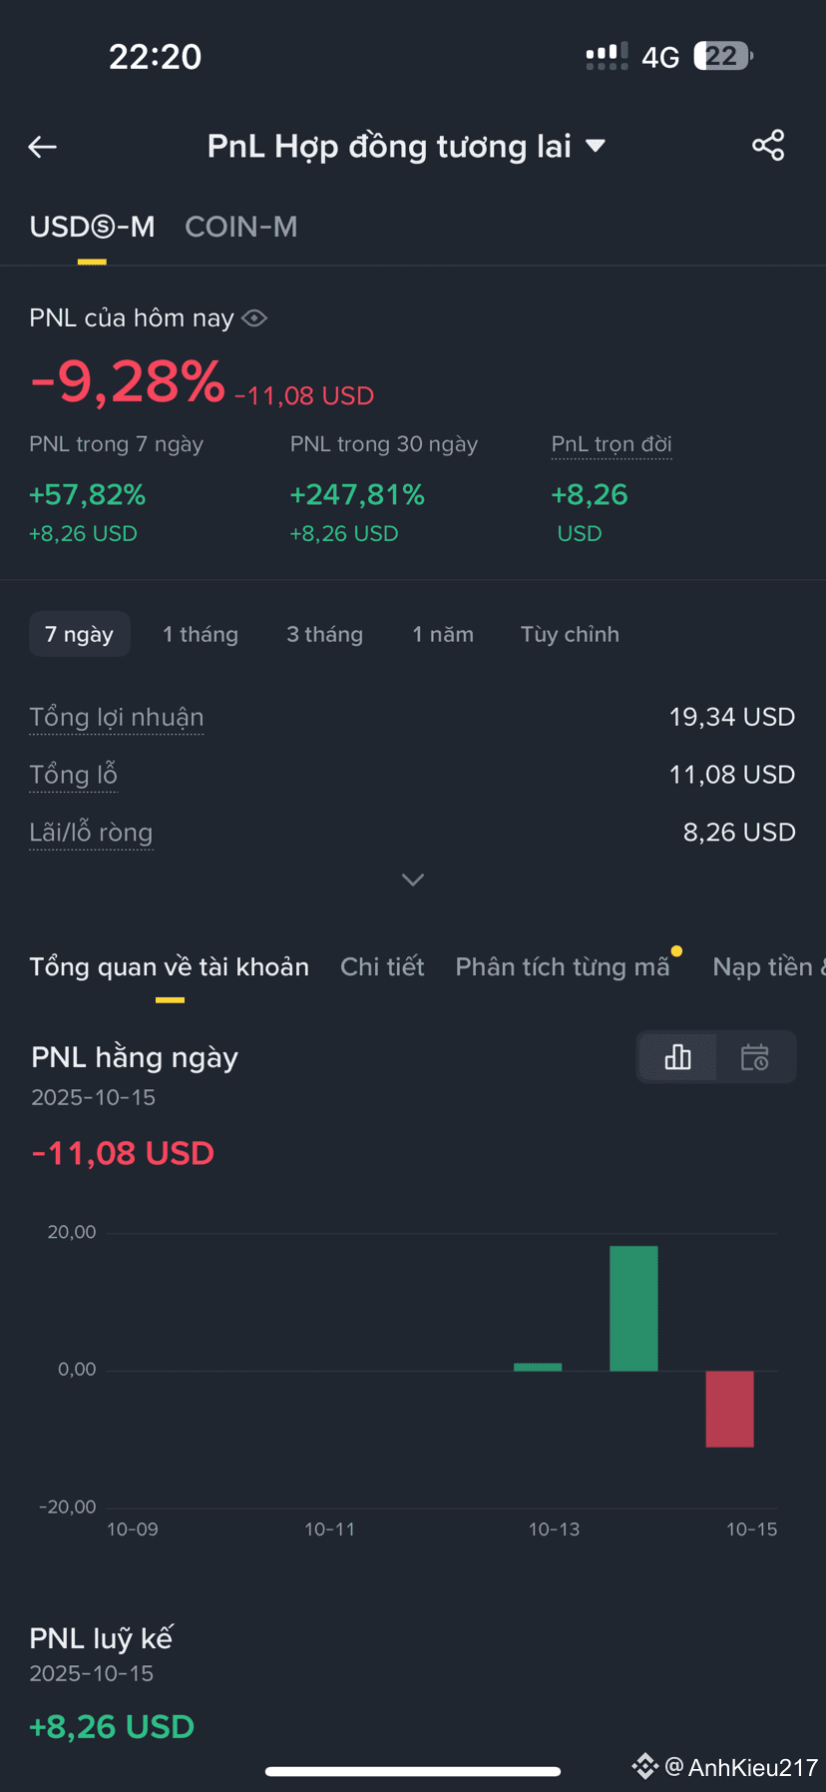Switch to calendar view icon

pyautogui.click(x=755, y=1057)
